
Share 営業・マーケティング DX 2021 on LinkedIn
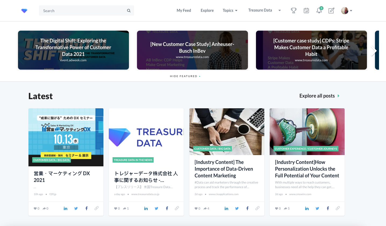[x=66, y=208]
